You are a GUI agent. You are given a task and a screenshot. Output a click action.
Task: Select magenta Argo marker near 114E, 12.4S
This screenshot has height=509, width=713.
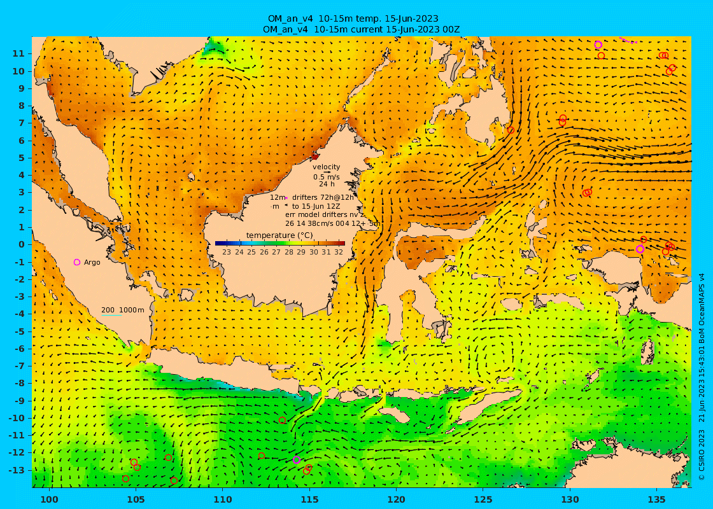pos(297,459)
